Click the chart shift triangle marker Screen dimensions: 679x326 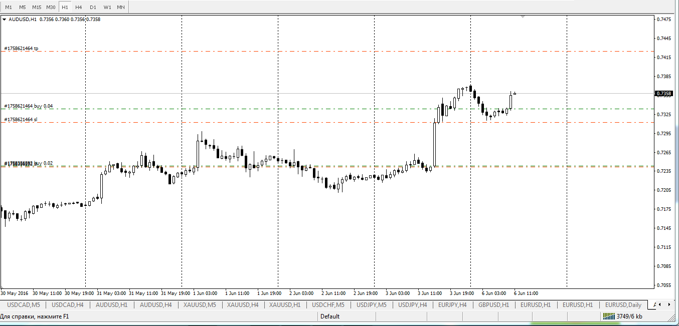pyautogui.click(x=523, y=17)
